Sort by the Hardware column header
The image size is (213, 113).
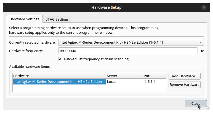pyautogui.click(x=59, y=76)
